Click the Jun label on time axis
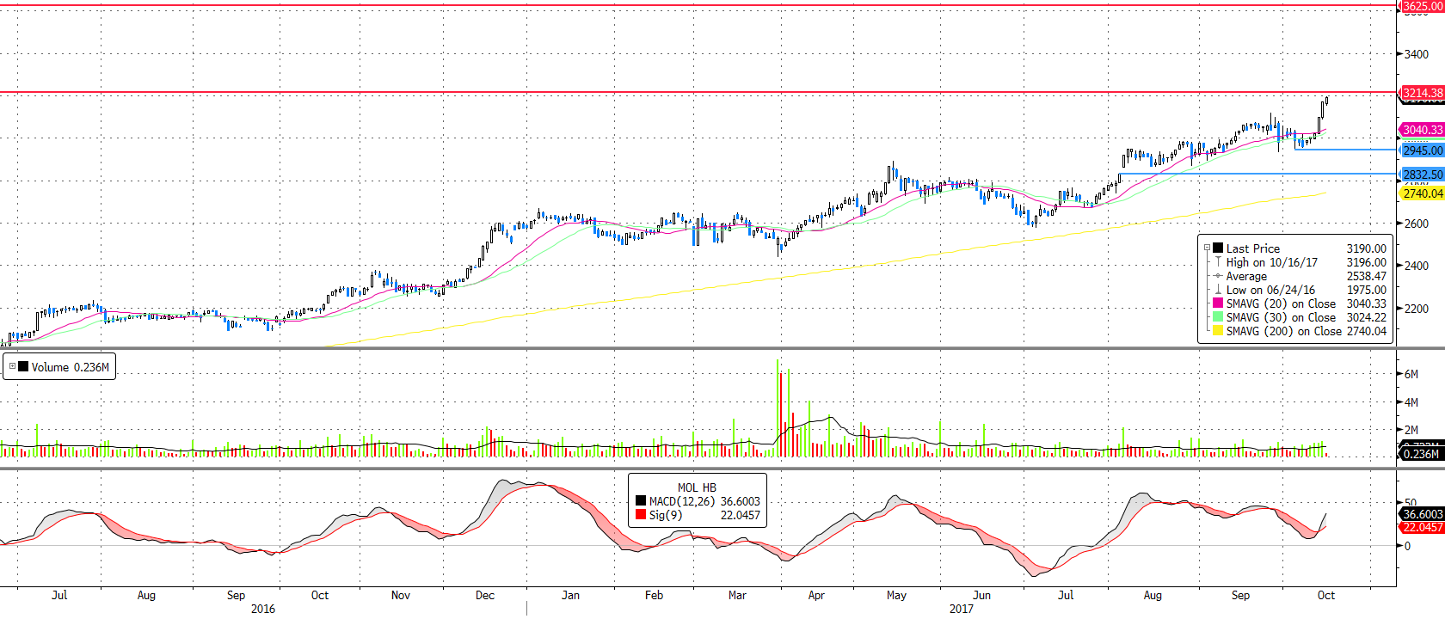Screen dimensions: 1445x619 981,595
